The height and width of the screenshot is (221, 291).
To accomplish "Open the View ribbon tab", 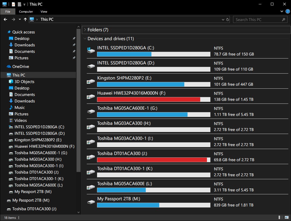I will 44,12.
